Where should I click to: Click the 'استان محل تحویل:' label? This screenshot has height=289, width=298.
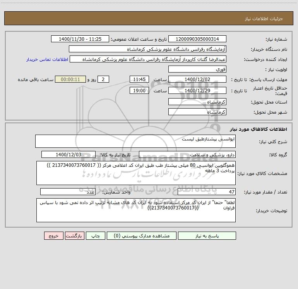point(269,102)
